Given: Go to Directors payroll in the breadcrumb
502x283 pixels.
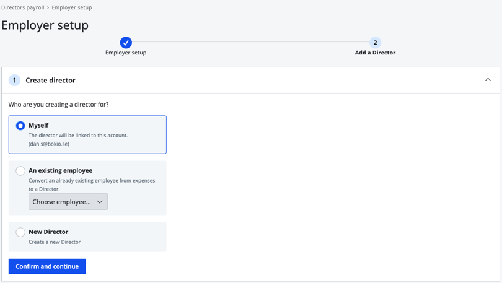Looking at the screenshot, I should 22,7.
